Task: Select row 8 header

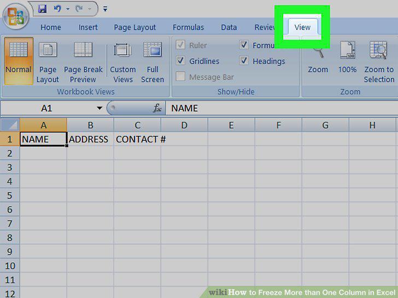Action: [10, 238]
